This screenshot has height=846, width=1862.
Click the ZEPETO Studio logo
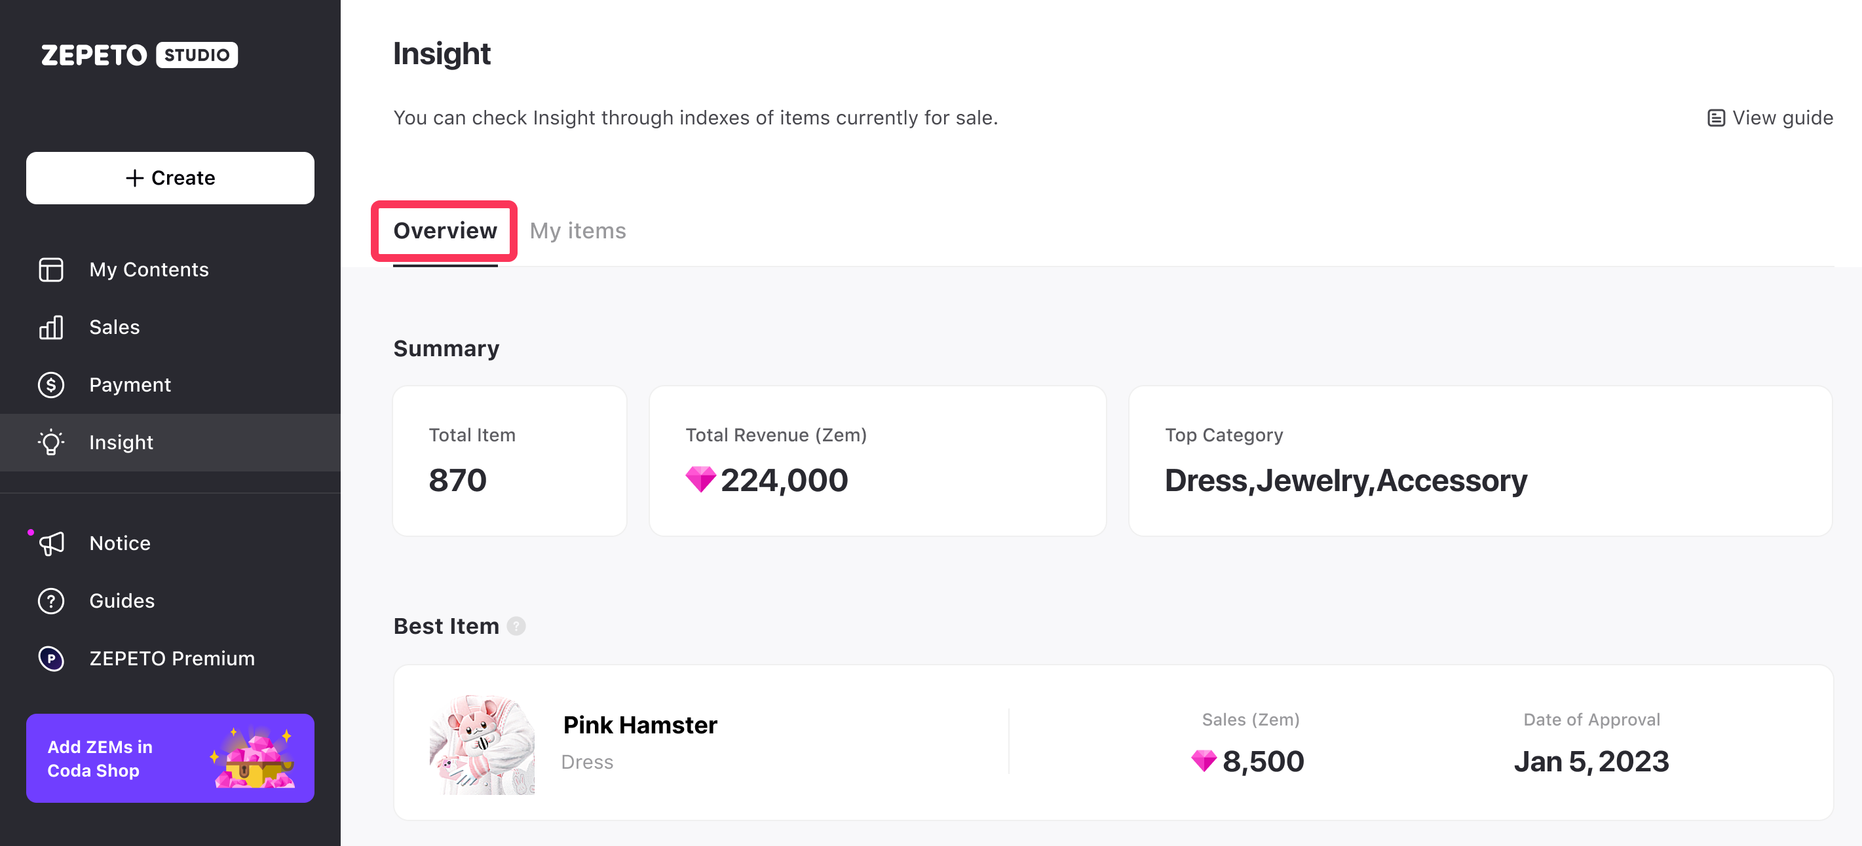[x=139, y=55]
